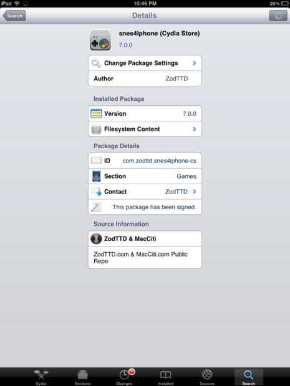Open ZodTTD & MacCiti source row
This screenshot has width=290, height=386.
pyautogui.click(x=145, y=238)
